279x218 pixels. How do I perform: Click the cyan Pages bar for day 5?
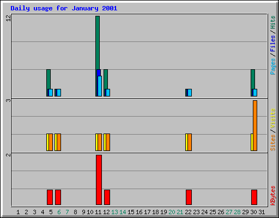coord(51,93)
